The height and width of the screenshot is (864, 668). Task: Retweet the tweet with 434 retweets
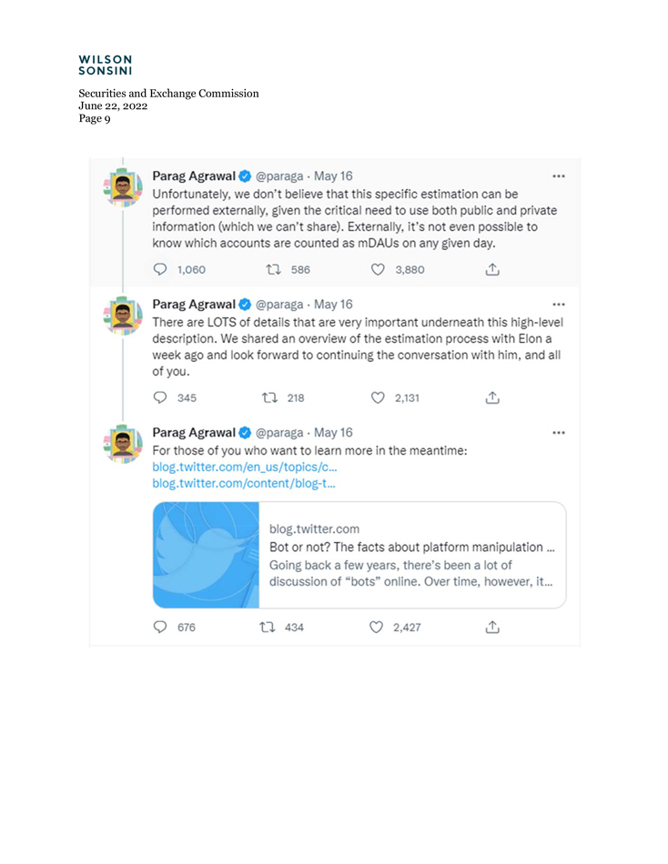pos(268,627)
